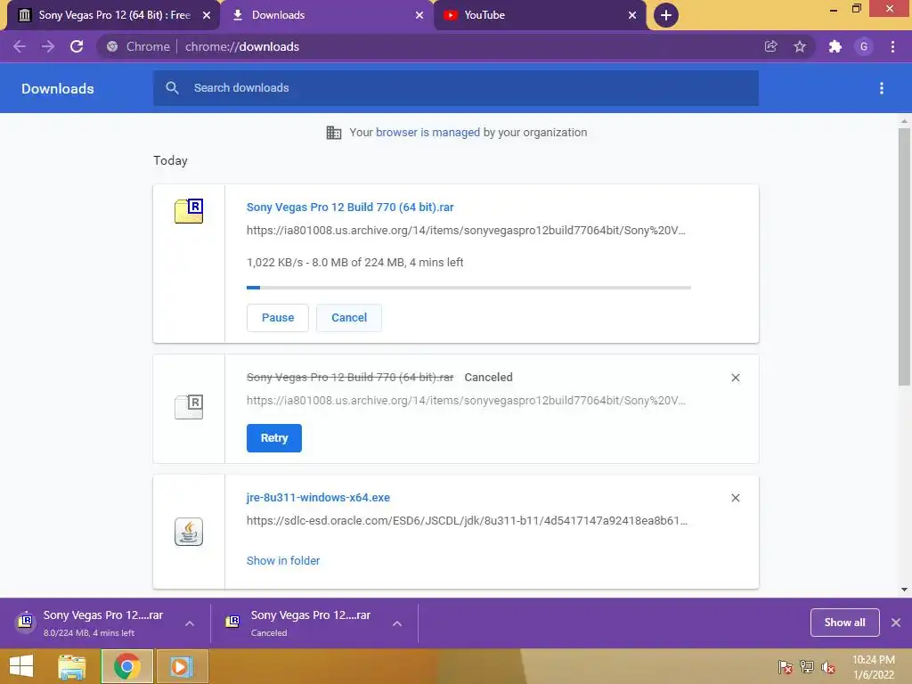Click the vertical page scrollbar thumb
Image resolution: width=912 pixels, height=684 pixels.
pos(904,257)
